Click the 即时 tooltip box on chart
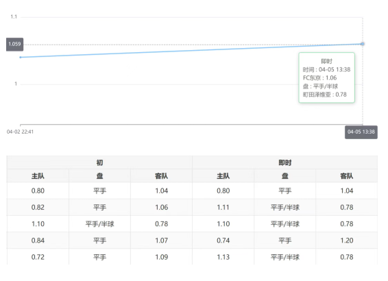388x281 pixels. [x=326, y=77]
